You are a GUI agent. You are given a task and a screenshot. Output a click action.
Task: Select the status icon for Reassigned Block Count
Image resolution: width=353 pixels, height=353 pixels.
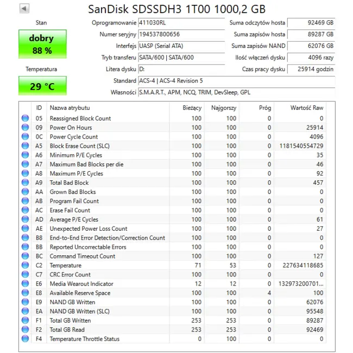click(x=25, y=118)
